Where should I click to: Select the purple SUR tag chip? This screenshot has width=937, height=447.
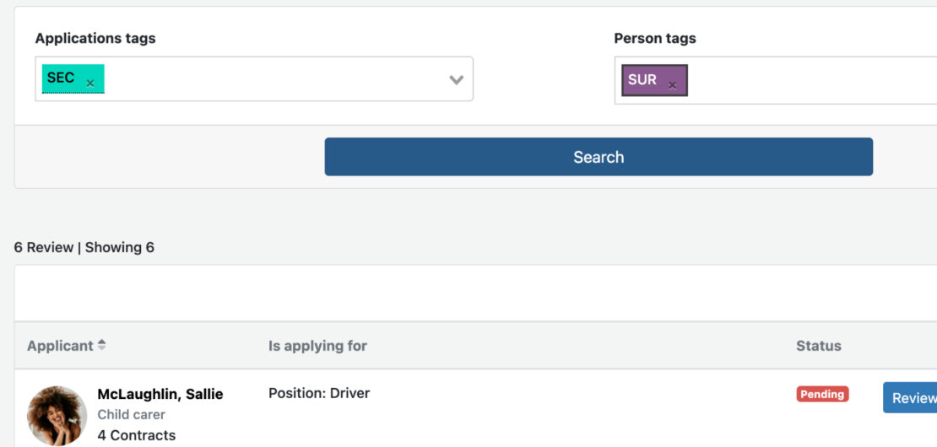(x=654, y=80)
